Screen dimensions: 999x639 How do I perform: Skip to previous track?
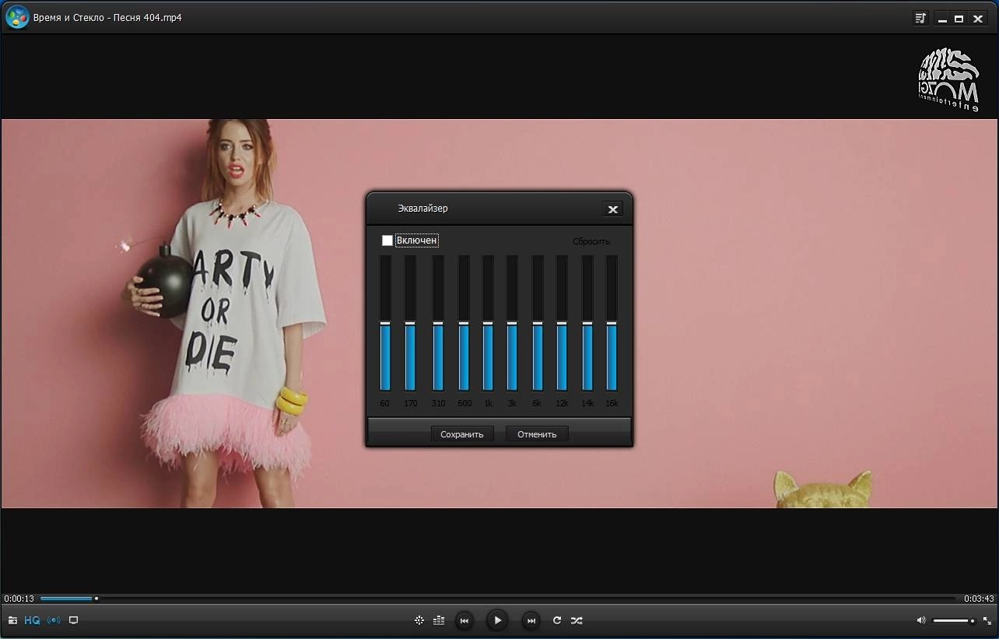tap(464, 620)
